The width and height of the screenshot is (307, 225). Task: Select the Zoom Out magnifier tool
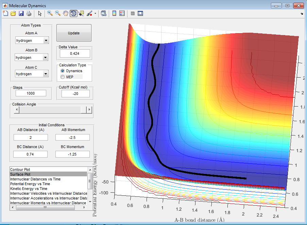58,13
